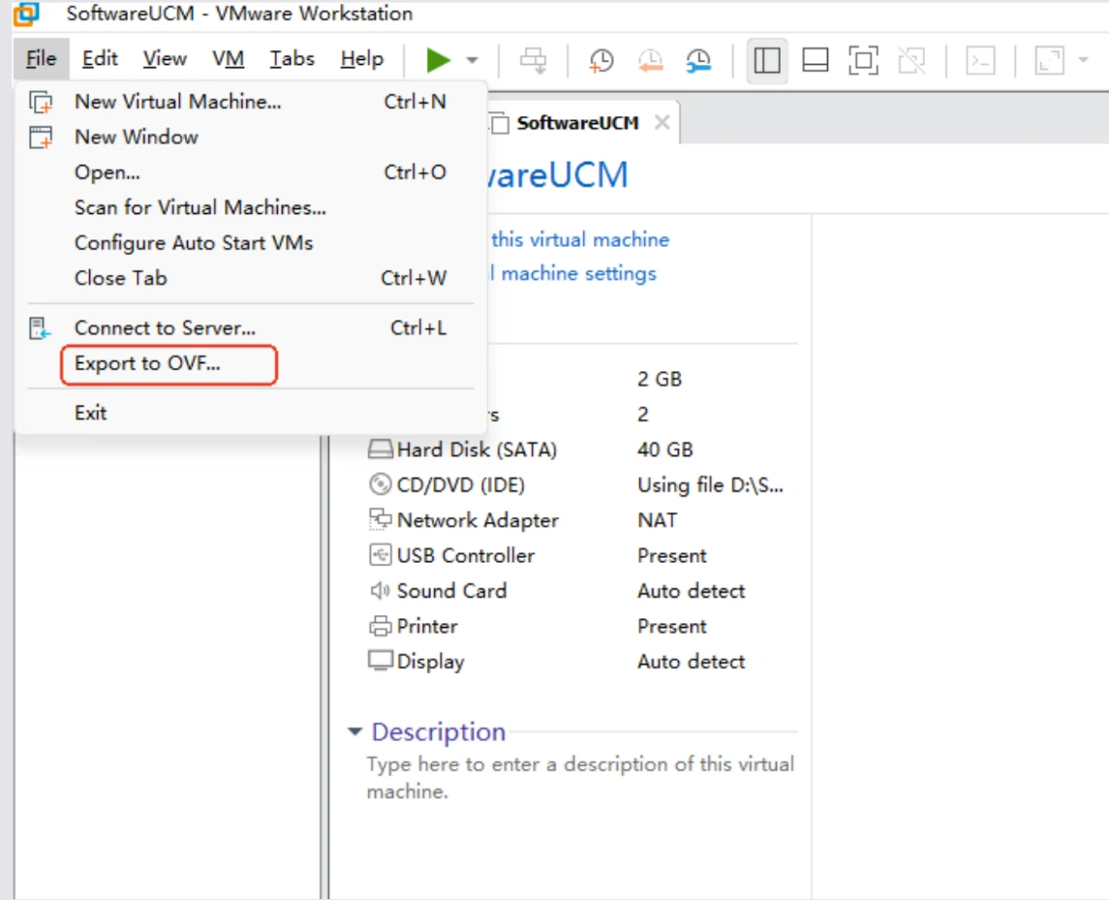This screenshot has height=900, width=1109.
Task: Close the SoftwareUCM tab
Action: [x=662, y=123]
